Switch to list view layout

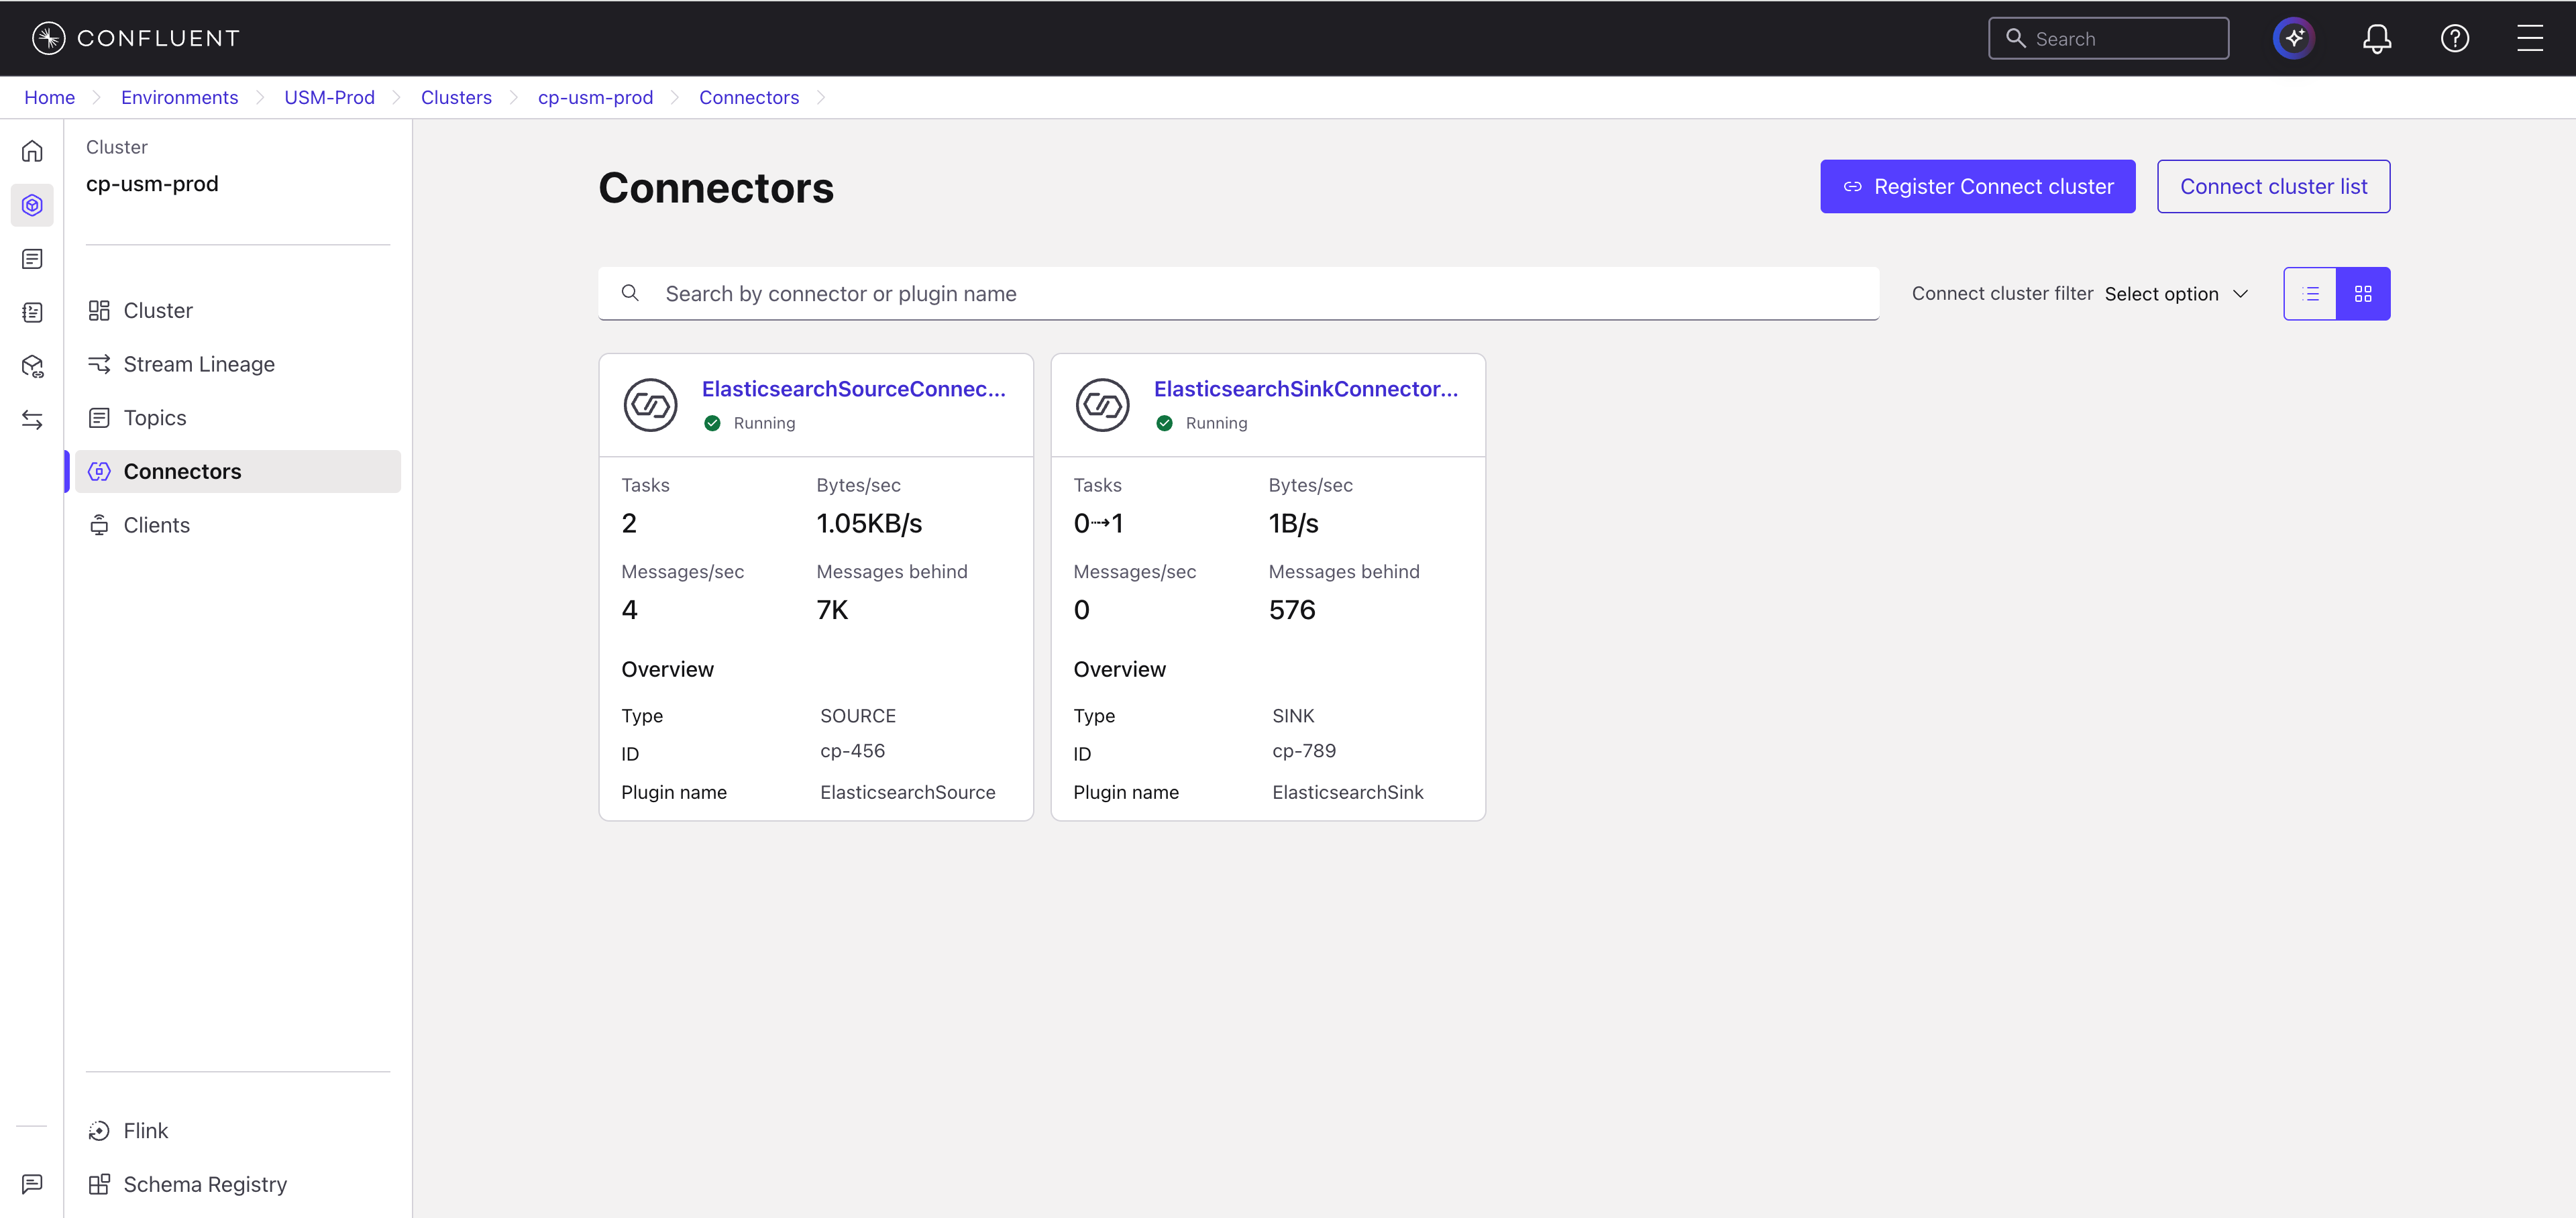[x=2310, y=293]
